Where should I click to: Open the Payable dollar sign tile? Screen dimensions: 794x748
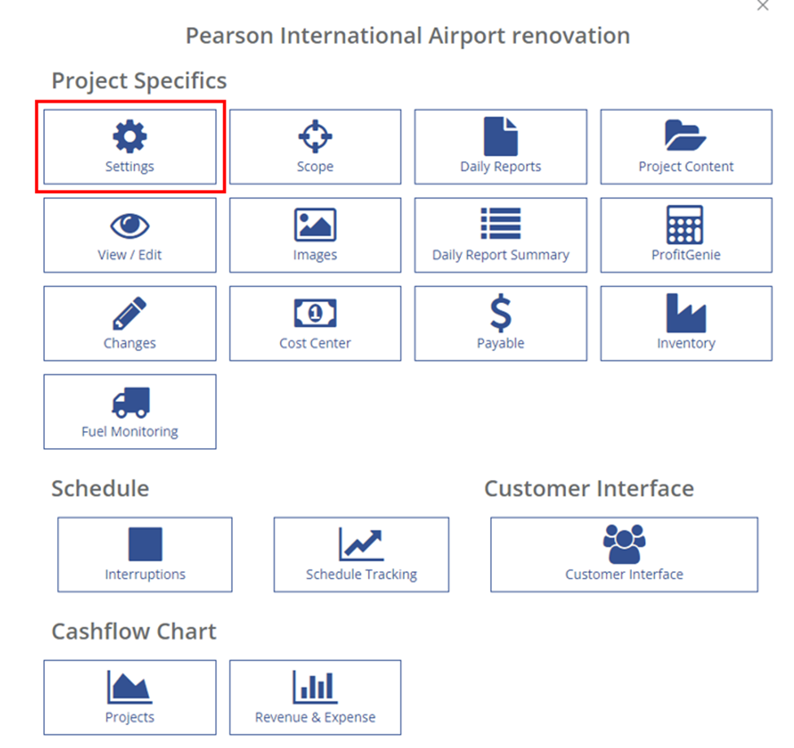[500, 323]
